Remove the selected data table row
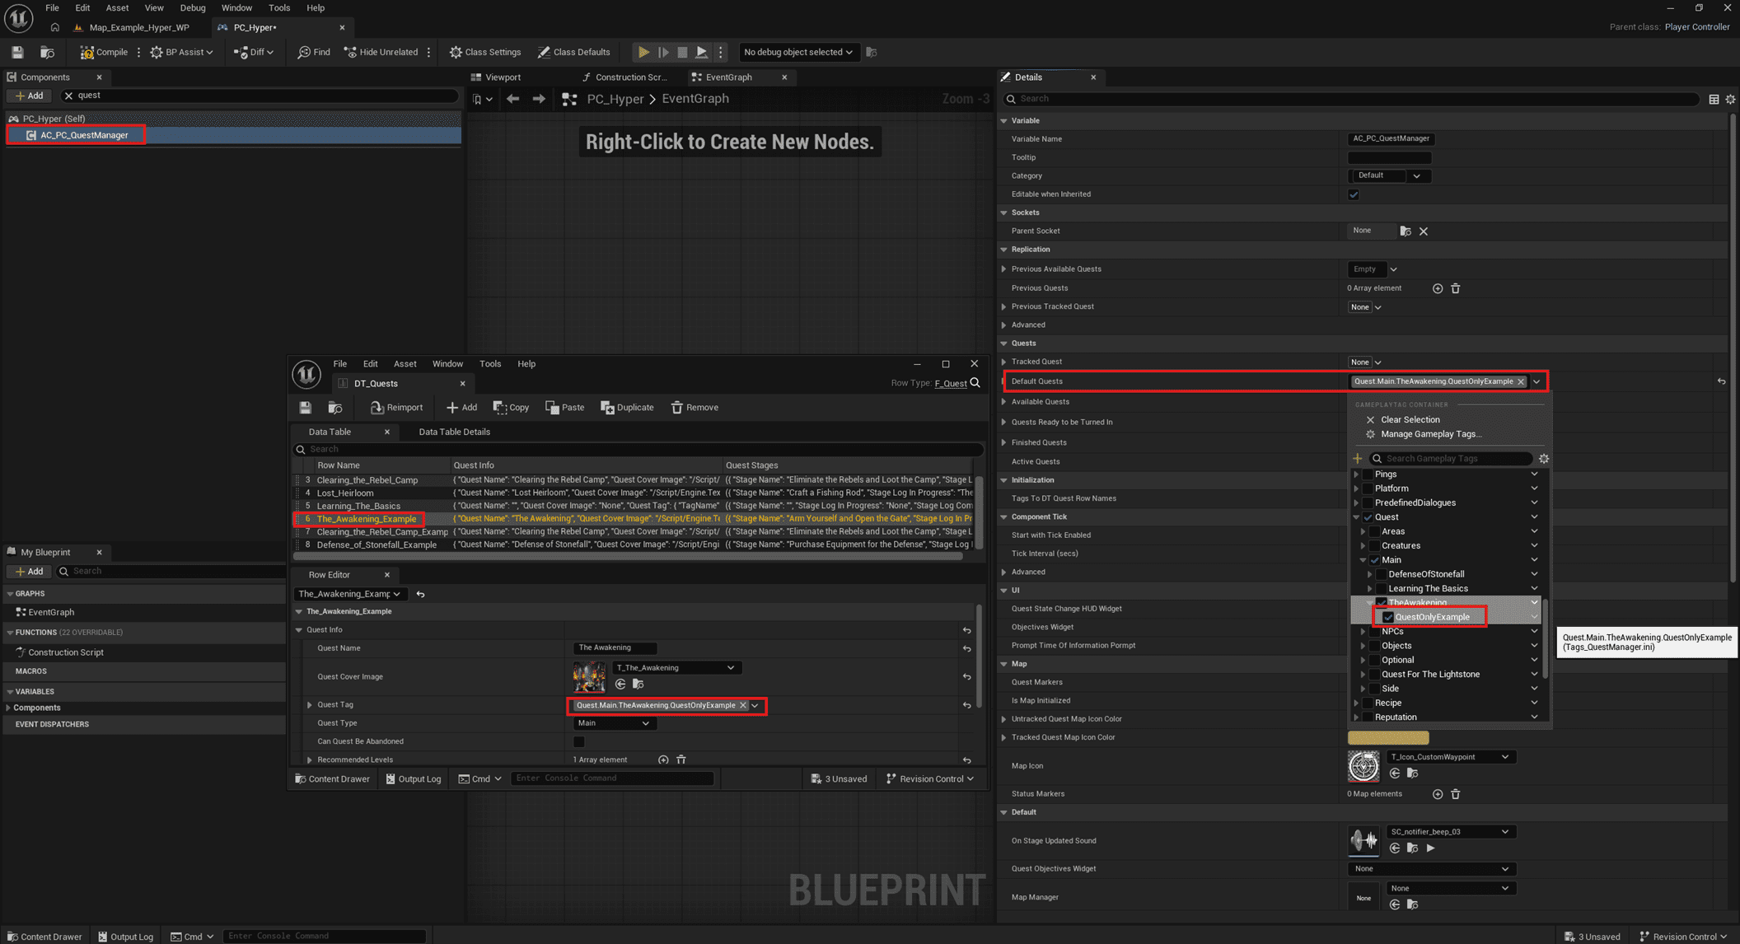The width and height of the screenshot is (1740, 944). [x=695, y=408]
